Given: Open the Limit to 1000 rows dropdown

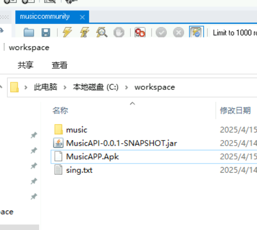Looking at the screenshot, I should coord(234,33).
